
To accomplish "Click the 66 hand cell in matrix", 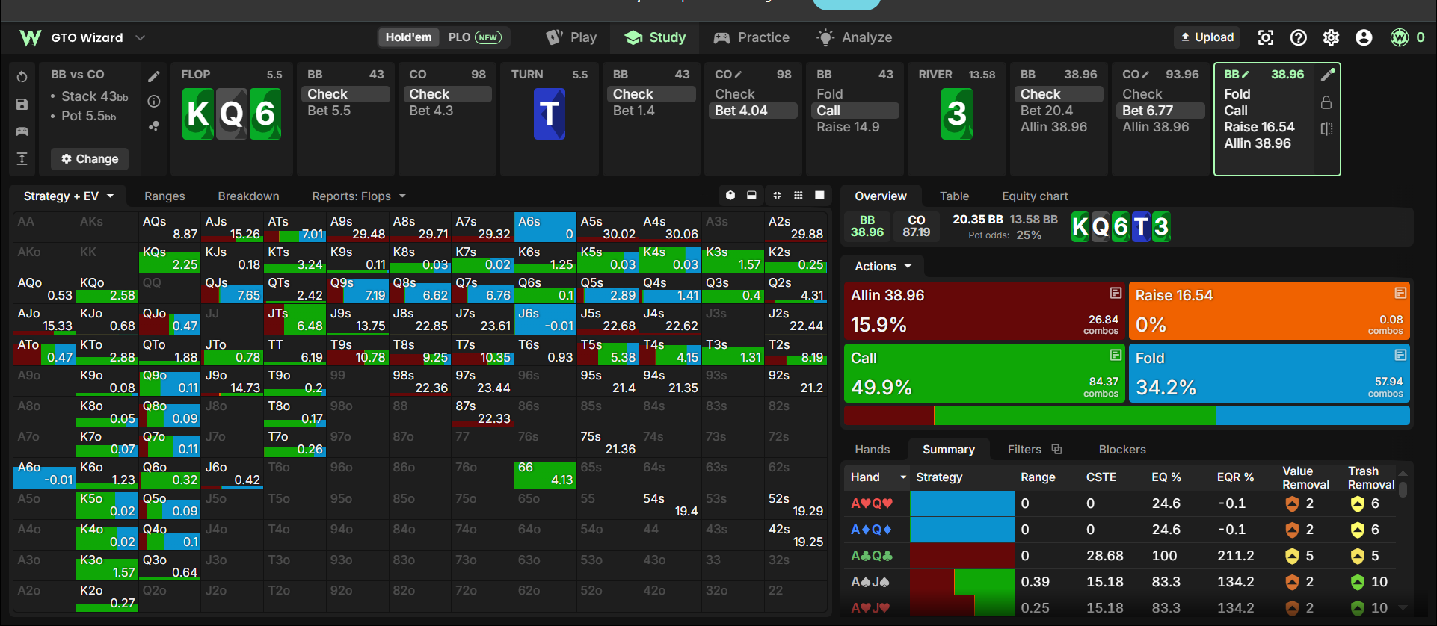I will coord(545,474).
